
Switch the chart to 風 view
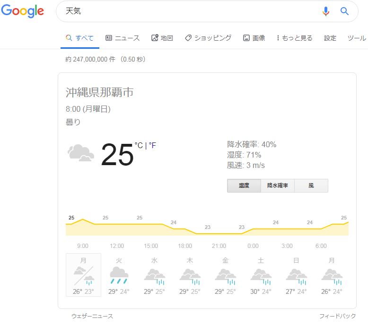tap(311, 185)
